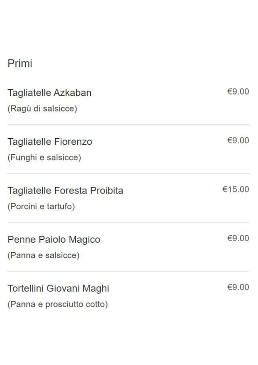Image resolution: width=258 pixels, height=365 pixels.
Task: Choose the Tagliatelle Foresta Proibita dish
Action: tap(65, 191)
